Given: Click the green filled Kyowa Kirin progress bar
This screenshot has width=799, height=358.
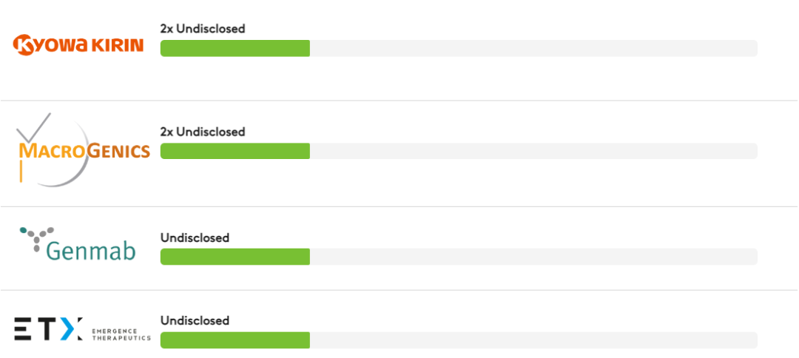Looking at the screenshot, I should (x=235, y=48).
